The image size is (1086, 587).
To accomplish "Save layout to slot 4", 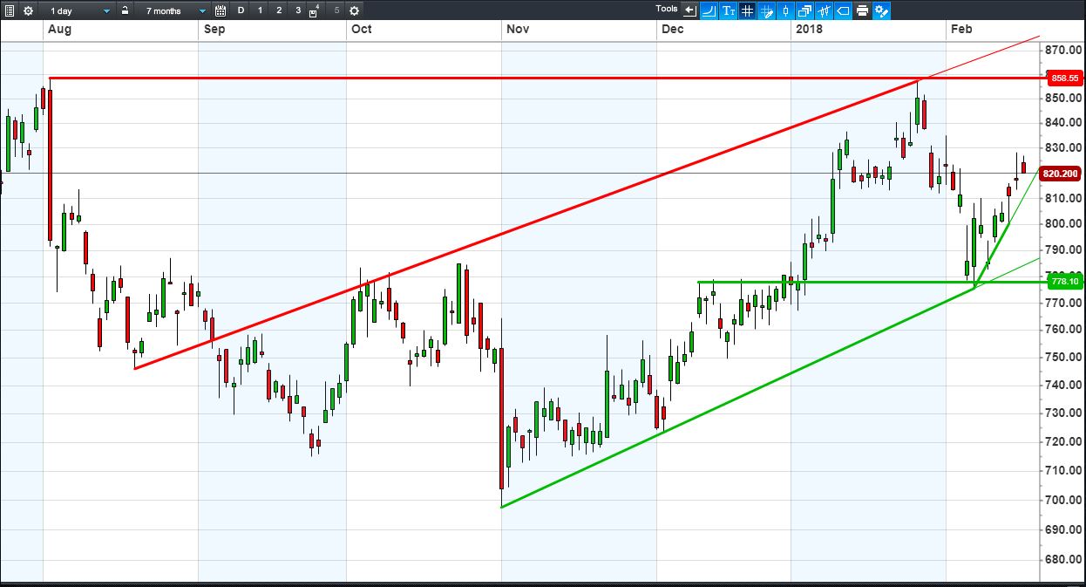I will (x=315, y=10).
